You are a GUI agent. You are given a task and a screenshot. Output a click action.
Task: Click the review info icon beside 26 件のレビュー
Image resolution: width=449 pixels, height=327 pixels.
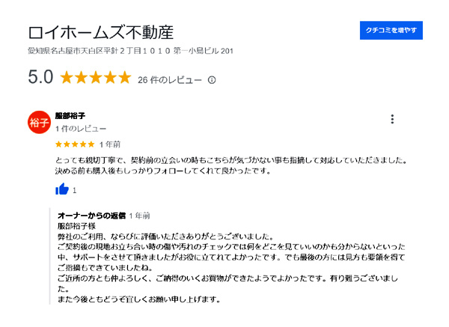(212, 79)
